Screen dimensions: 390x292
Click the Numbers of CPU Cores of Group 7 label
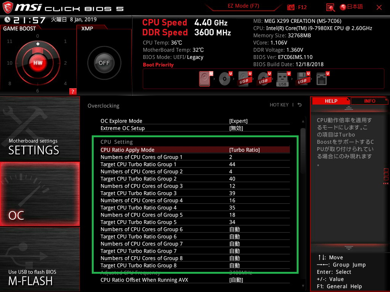[x=142, y=244]
